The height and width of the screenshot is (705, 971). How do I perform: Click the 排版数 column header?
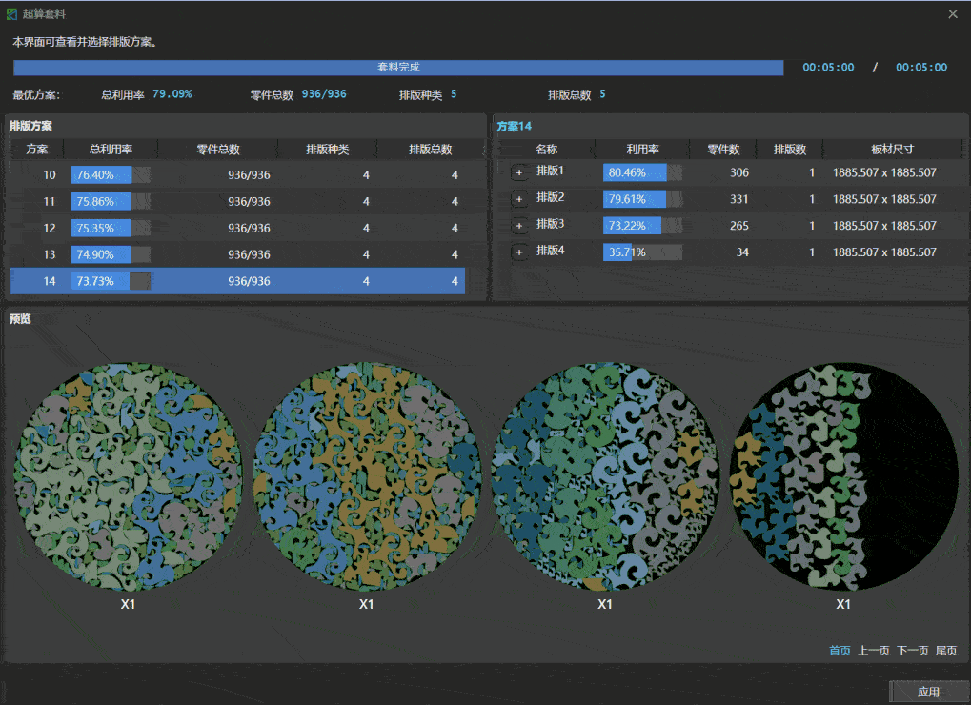790,150
